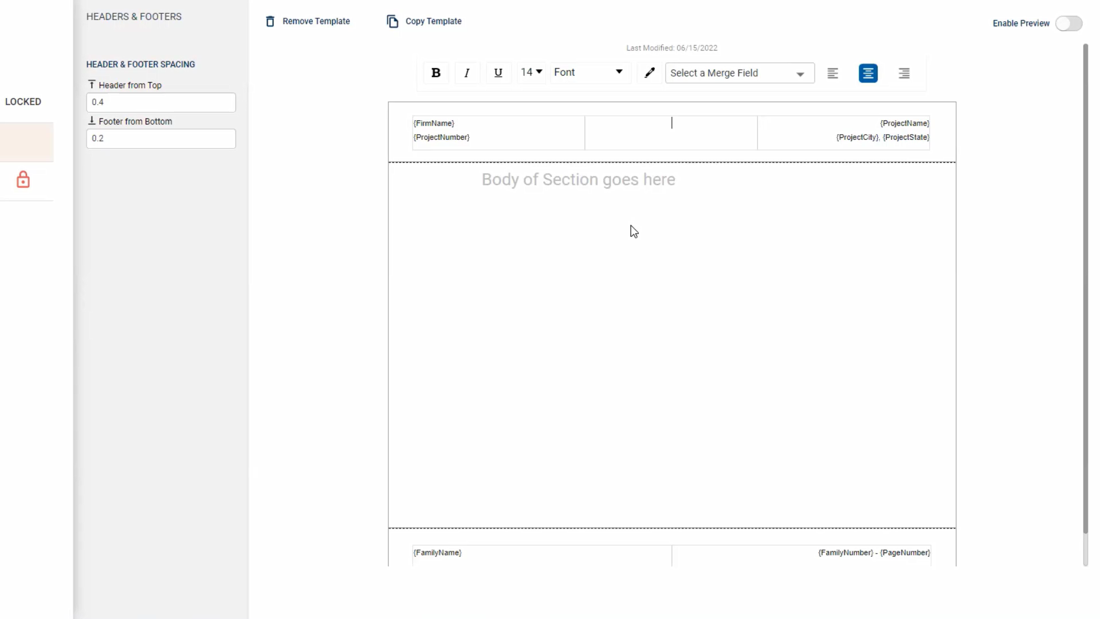
Task: Open the text color pen tool
Action: (x=650, y=73)
